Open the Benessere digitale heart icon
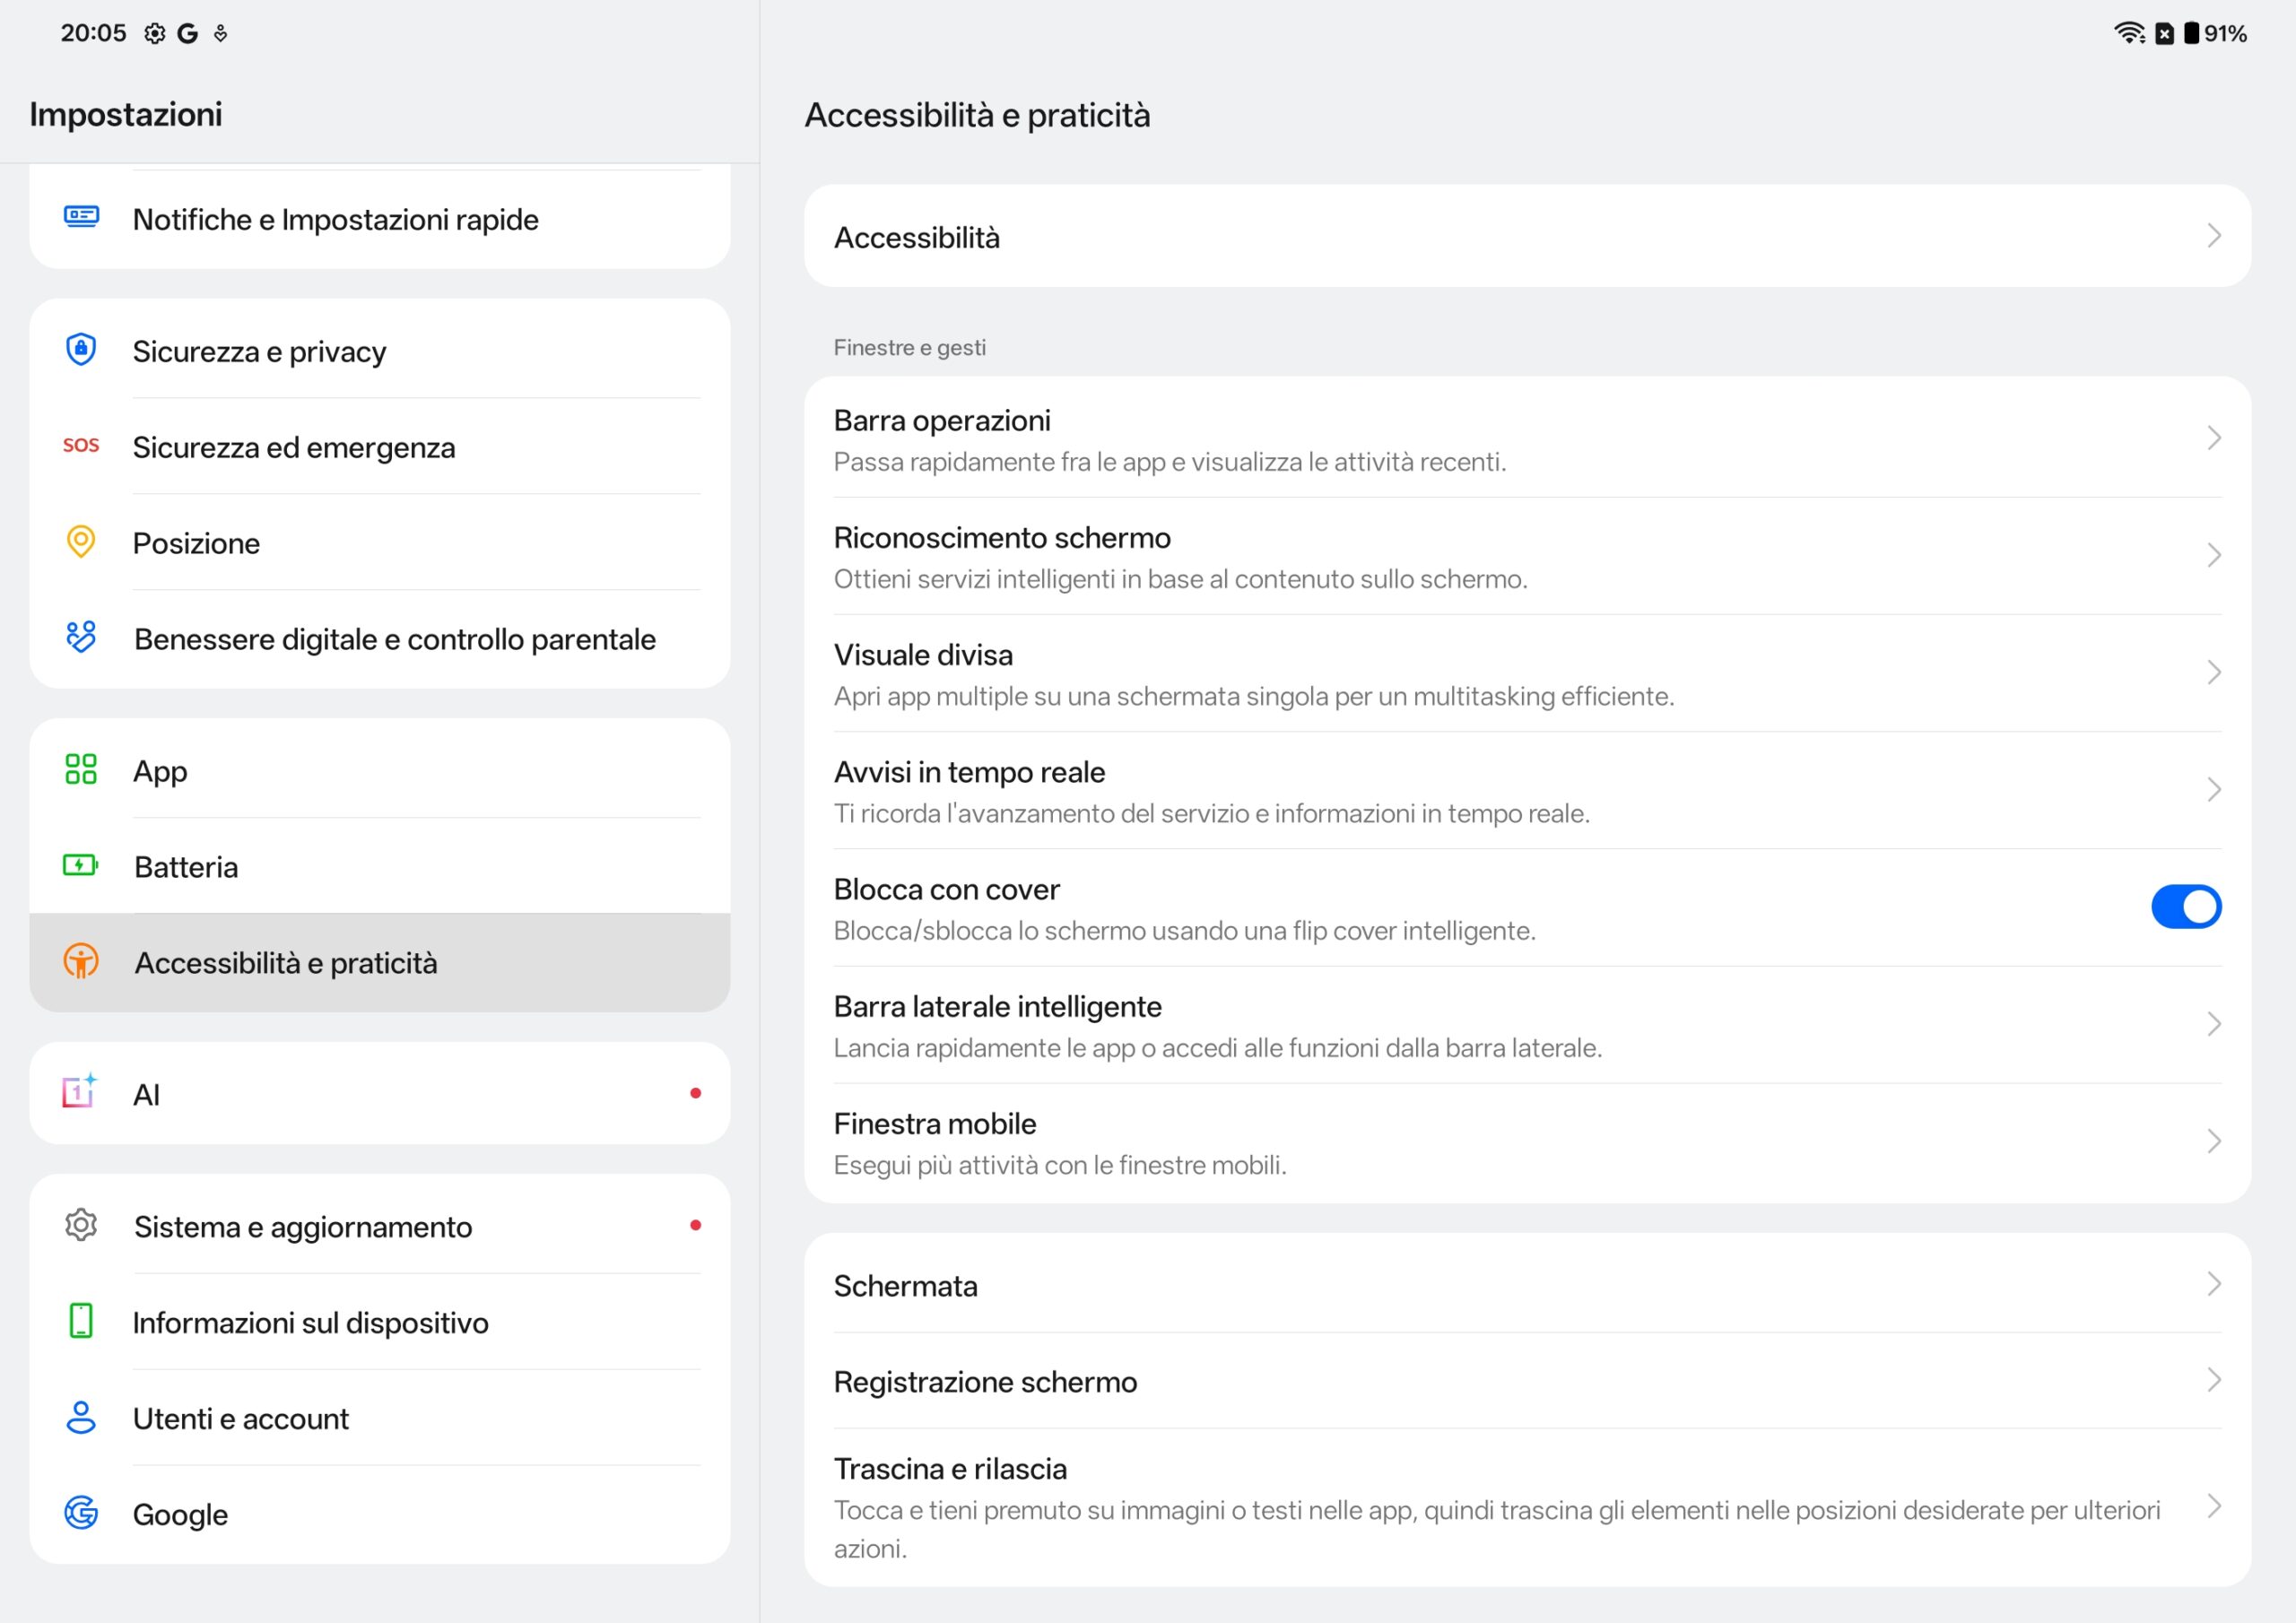Screen dimensions: 2296x1623 81,637
